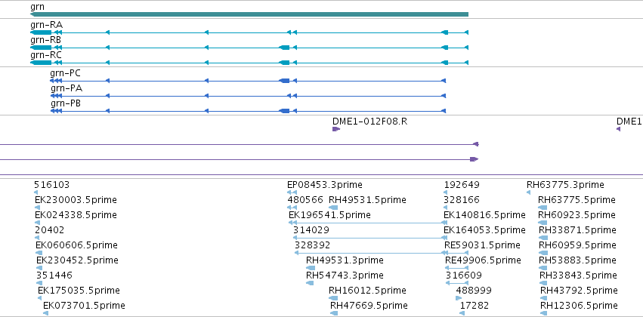
Task: Click the RH49531.3prime blue arrow glyph
Action: (311, 268)
